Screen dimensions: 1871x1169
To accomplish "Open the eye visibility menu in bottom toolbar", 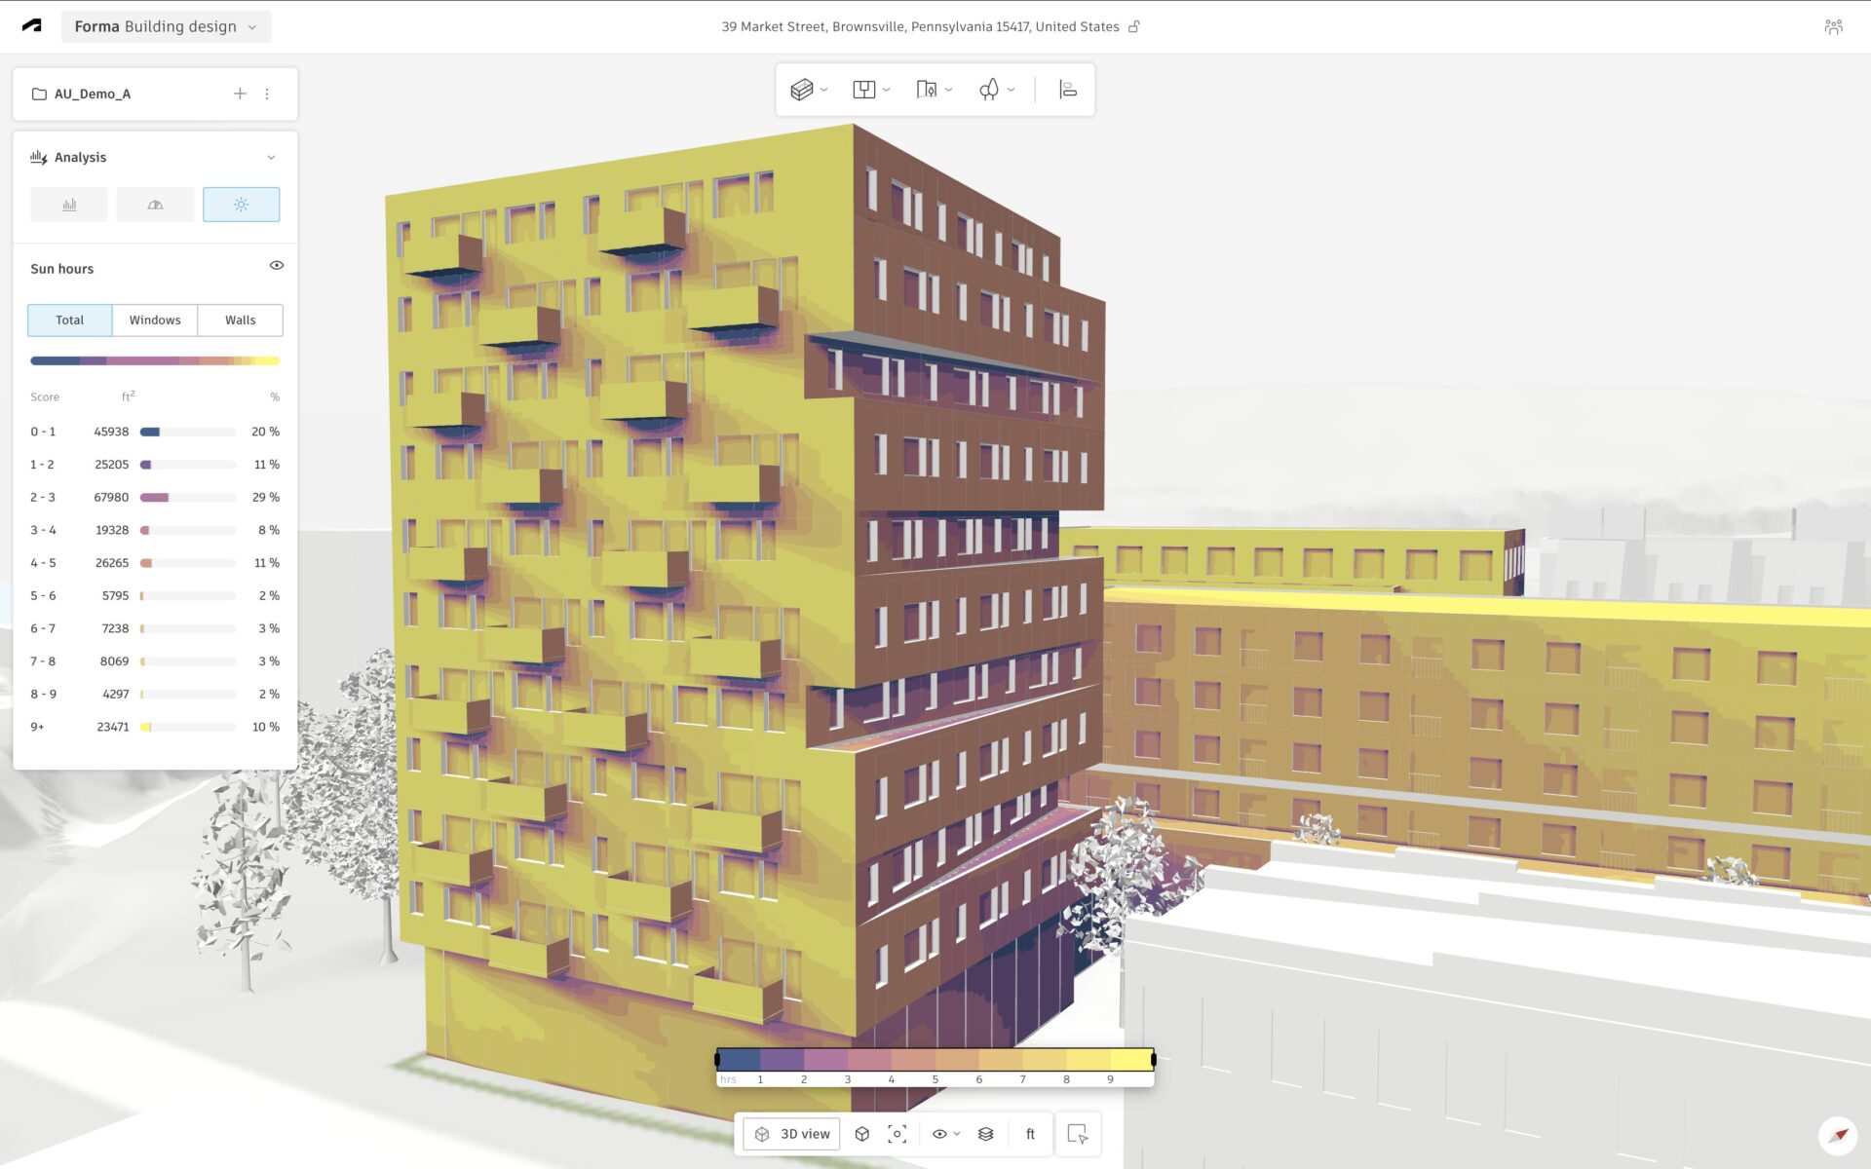I will coord(943,1133).
